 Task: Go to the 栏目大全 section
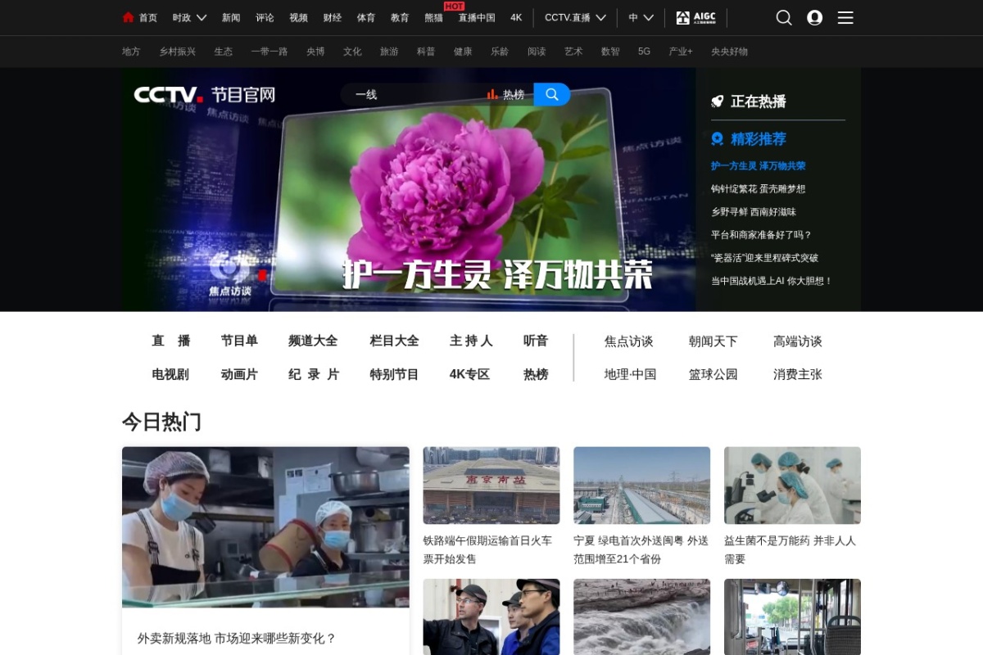(x=394, y=341)
